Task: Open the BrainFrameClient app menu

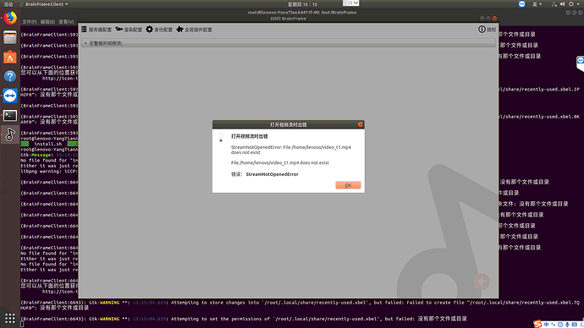Action: [x=44, y=4]
